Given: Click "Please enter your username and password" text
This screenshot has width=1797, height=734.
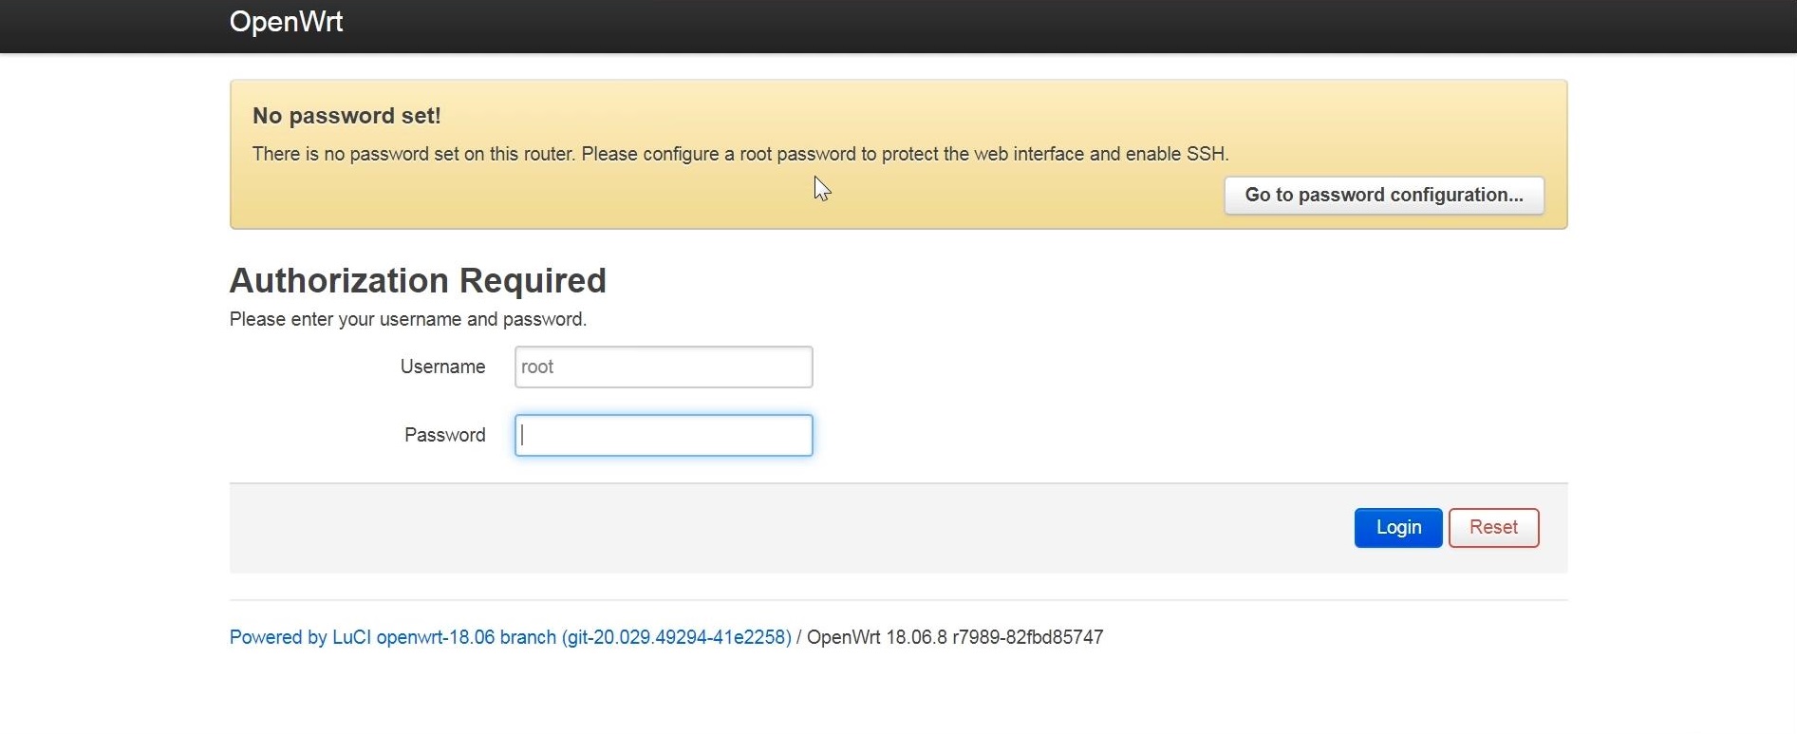Looking at the screenshot, I should 408,320.
